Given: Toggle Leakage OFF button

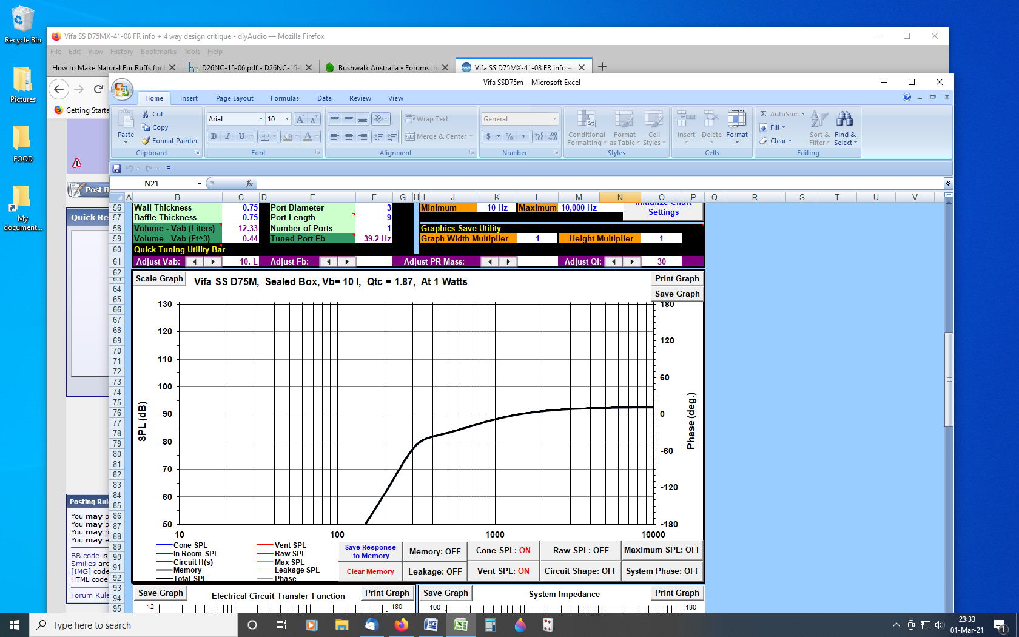Looking at the screenshot, I should pos(435,571).
